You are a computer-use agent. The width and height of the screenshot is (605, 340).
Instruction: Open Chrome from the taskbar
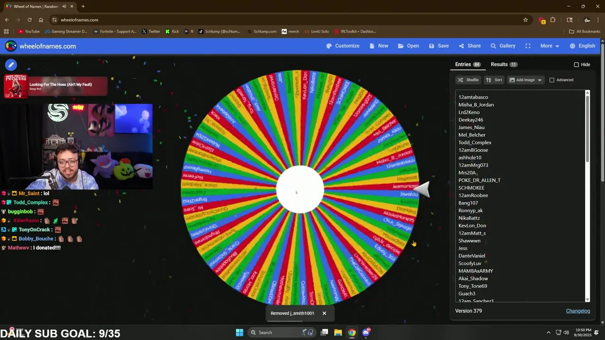tap(352, 332)
